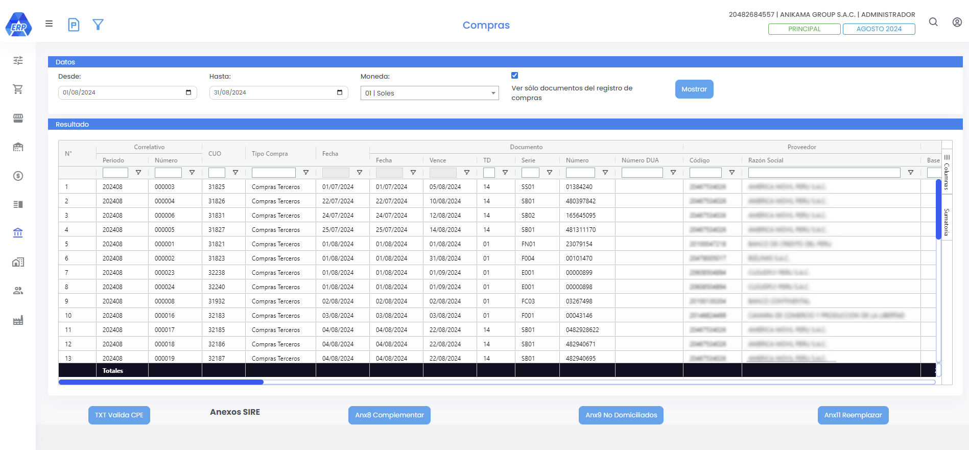Click the TXT Valida CPE button
The height and width of the screenshot is (450, 969).
pyautogui.click(x=119, y=415)
